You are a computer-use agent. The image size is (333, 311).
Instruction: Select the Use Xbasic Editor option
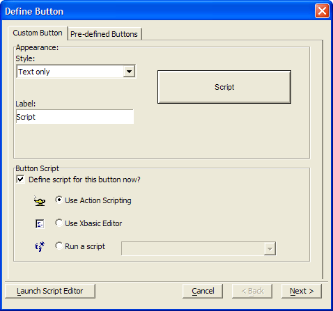(x=59, y=223)
